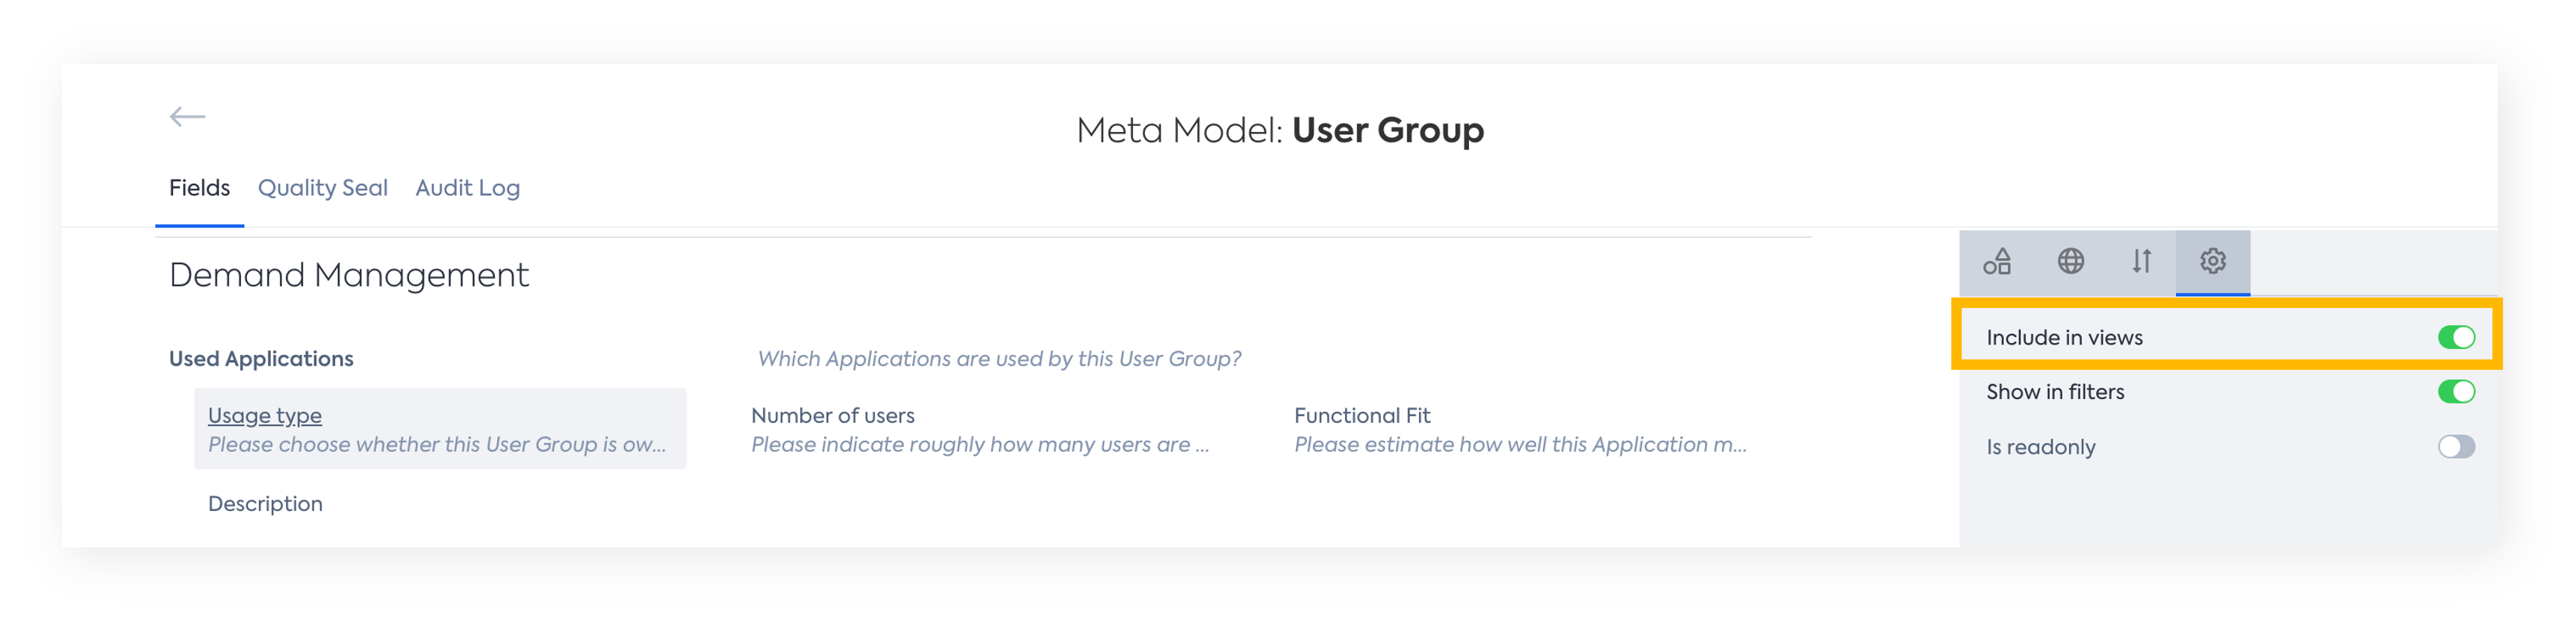Click the Used Applications relation label

tap(261, 359)
